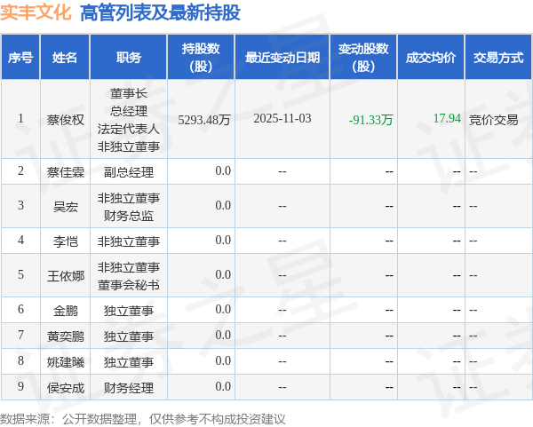Click the 序号 column header
This screenshot has width=533, height=427.
(x=20, y=58)
